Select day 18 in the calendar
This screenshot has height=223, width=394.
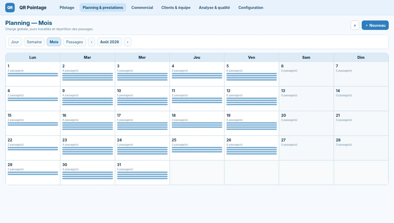197,123
